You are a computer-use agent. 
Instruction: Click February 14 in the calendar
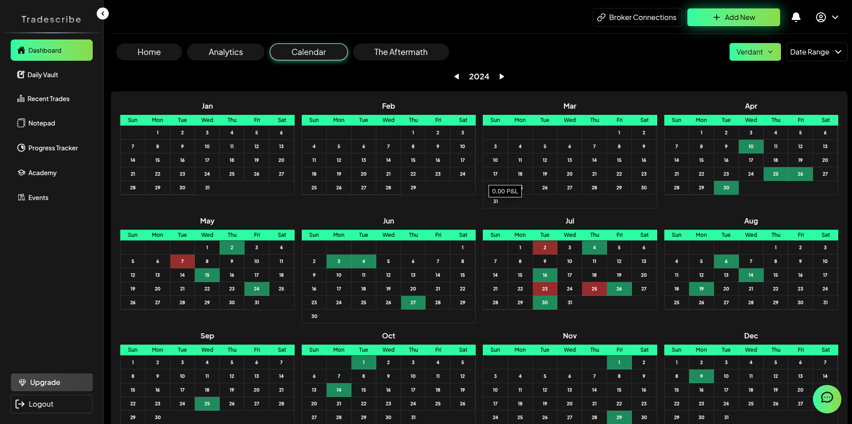(x=388, y=160)
